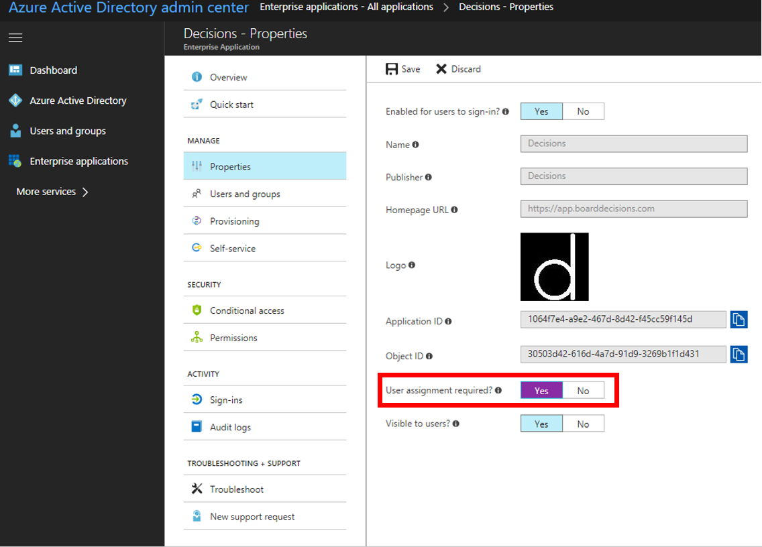Click the Properties sliders icon
762x547 pixels.
click(x=197, y=166)
